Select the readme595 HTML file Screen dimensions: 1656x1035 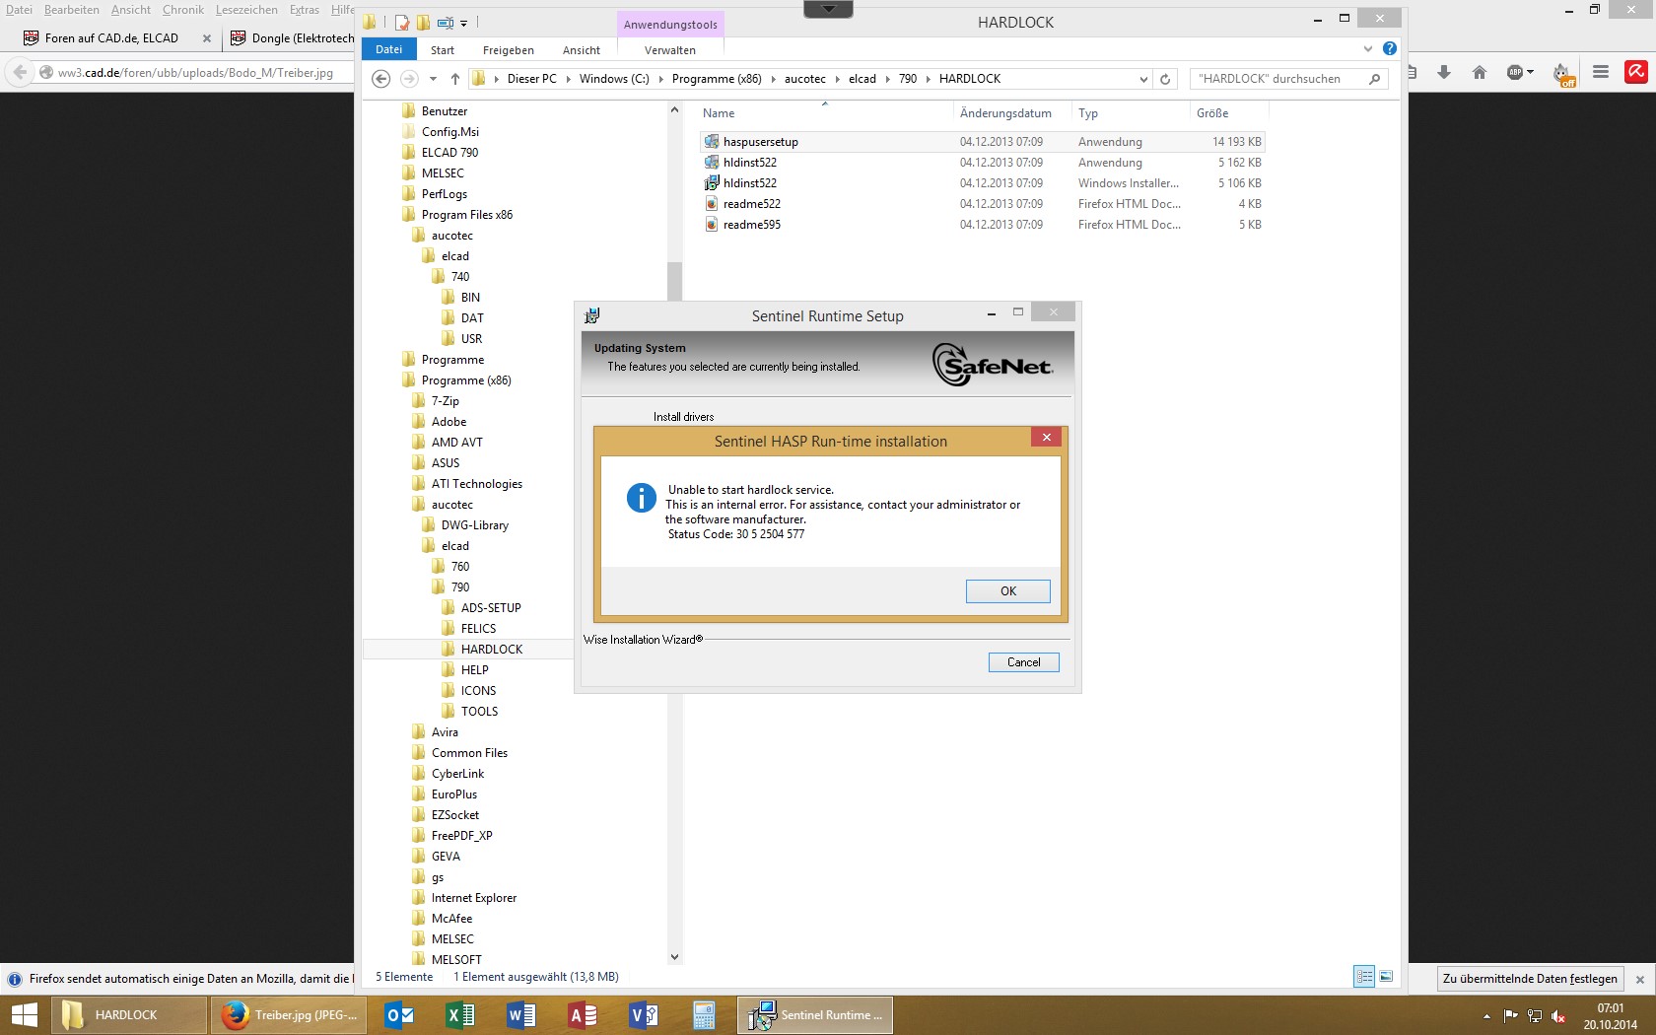tap(752, 225)
